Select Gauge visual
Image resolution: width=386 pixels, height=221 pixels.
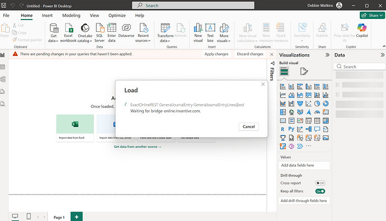(317, 112)
